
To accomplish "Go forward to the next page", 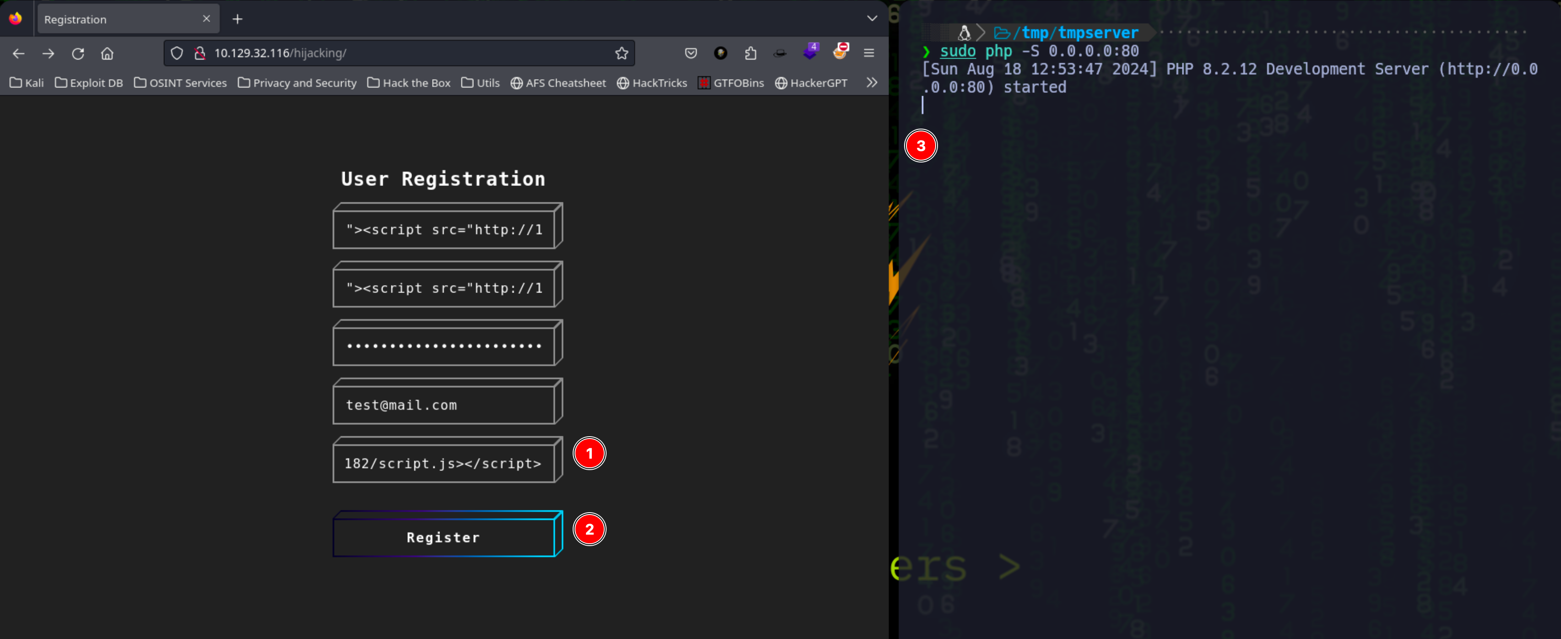I will (x=49, y=53).
